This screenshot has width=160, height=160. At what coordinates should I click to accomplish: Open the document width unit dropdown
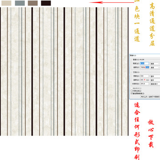(155, 76)
